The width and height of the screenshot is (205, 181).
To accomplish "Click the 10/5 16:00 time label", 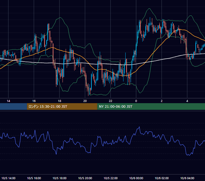I will point(34,178).
